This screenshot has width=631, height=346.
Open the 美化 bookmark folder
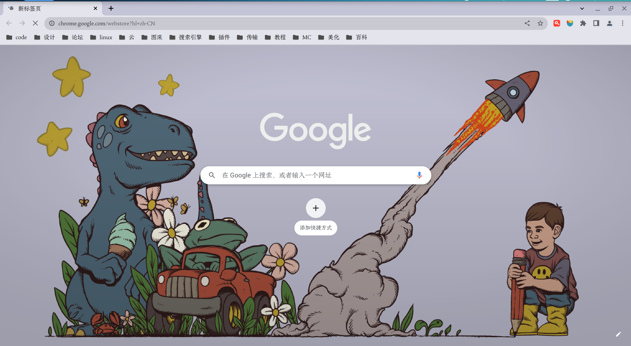pyautogui.click(x=329, y=37)
